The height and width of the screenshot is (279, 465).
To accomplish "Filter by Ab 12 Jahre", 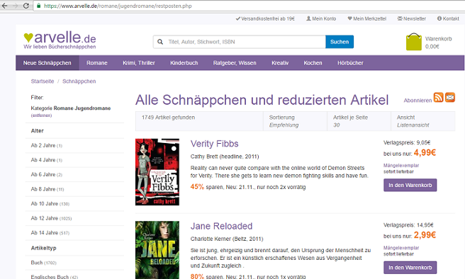I will 51,218.
